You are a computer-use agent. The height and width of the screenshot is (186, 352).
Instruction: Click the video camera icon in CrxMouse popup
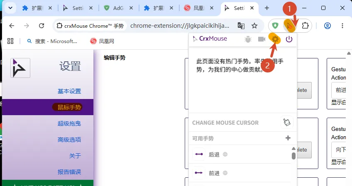pos(262,39)
